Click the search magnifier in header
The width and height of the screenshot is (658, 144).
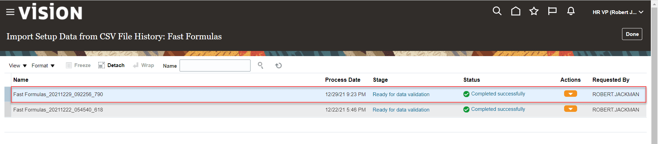(x=497, y=11)
